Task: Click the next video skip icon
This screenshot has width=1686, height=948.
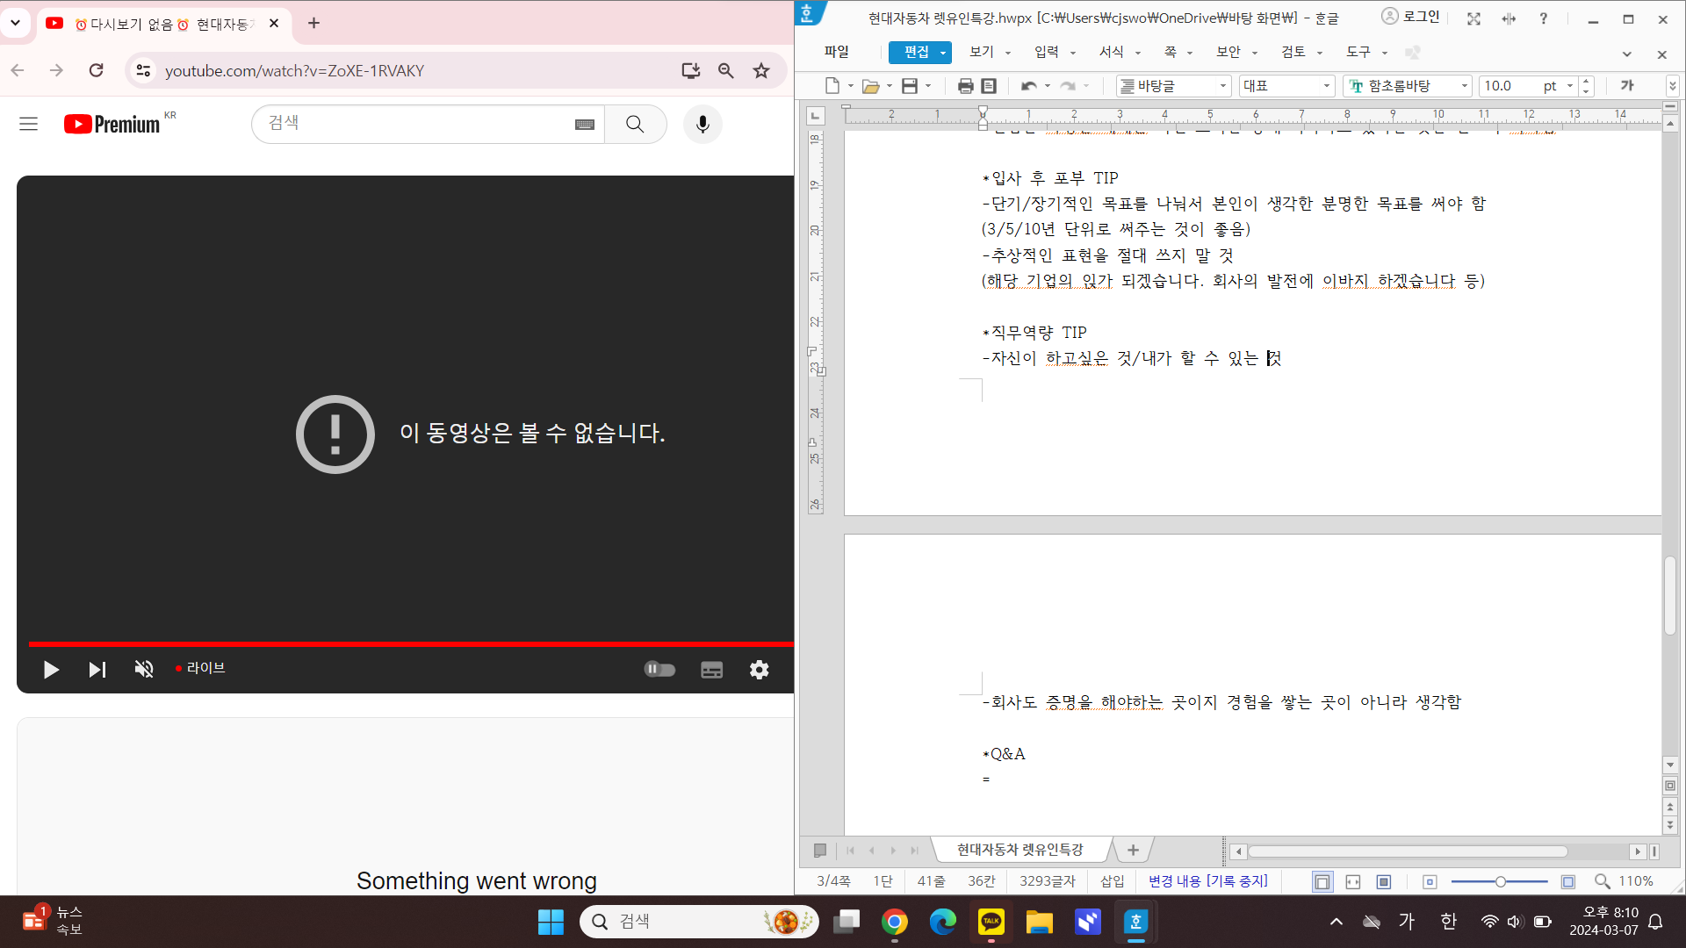Action: click(x=97, y=670)
